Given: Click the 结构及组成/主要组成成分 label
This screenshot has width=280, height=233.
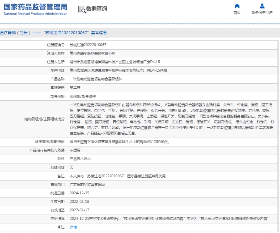Looking at the screenshot, I should click(x=44, y=119).
